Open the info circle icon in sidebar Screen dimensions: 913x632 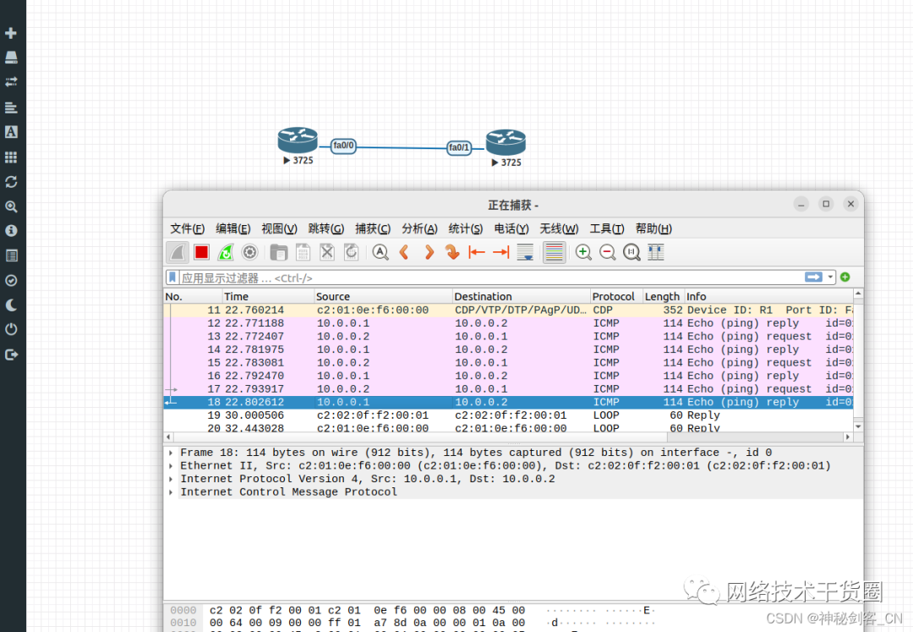click(11, 231)
